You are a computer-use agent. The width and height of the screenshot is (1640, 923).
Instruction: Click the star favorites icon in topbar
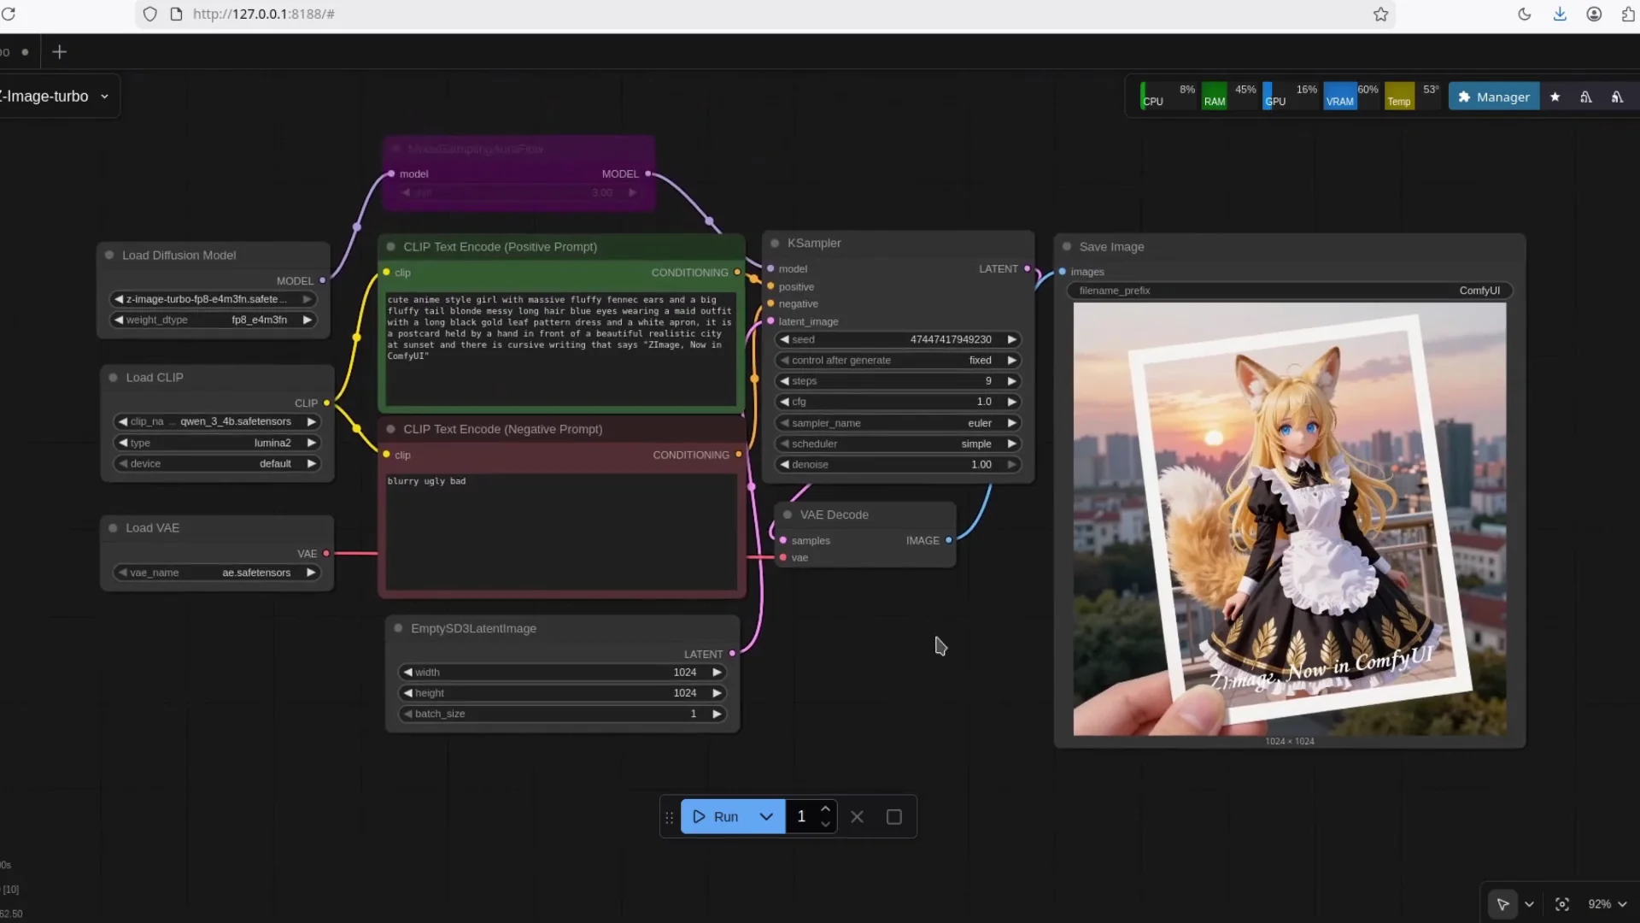pyautogui.click(x=1555, y=97)
